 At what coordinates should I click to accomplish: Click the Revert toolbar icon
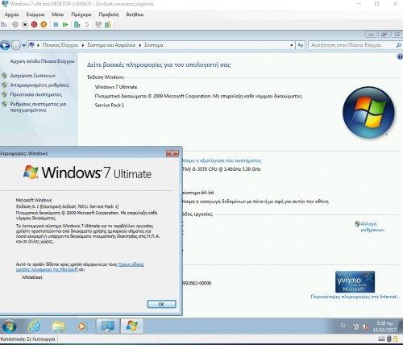point(86,25)
